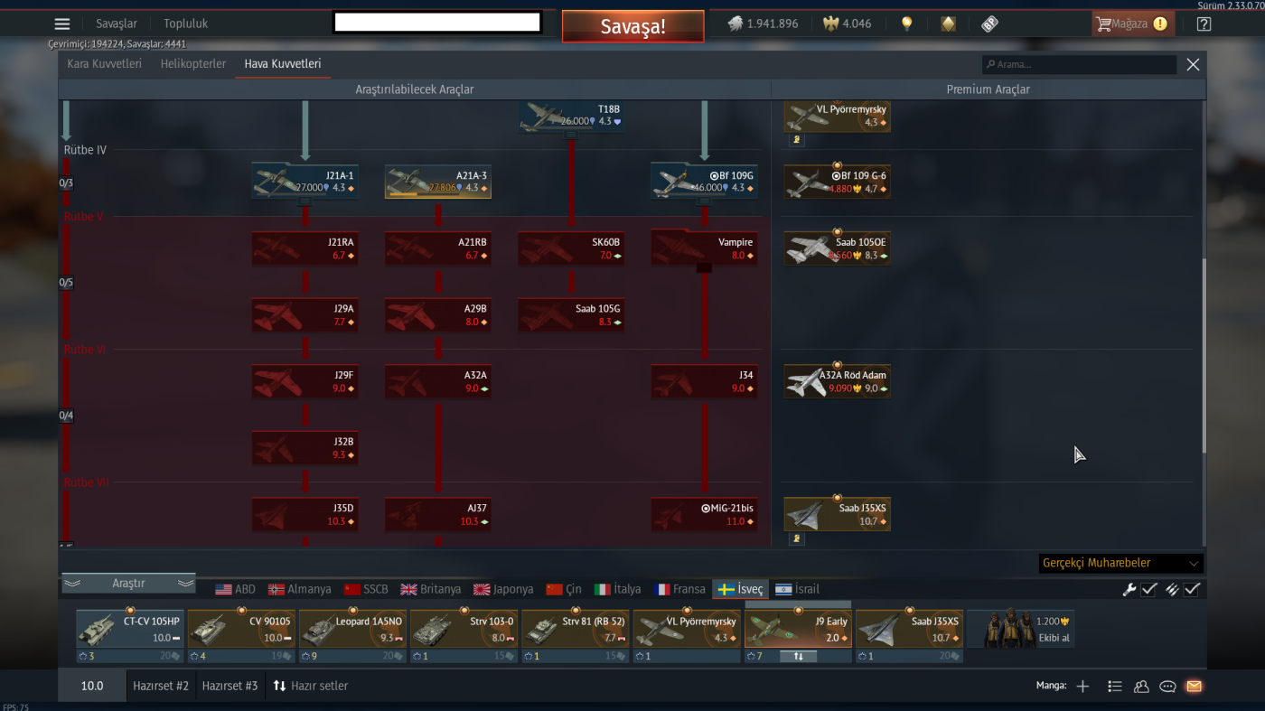Open the Topluluk menu
1265x711 pixels.
coord(186,24)
